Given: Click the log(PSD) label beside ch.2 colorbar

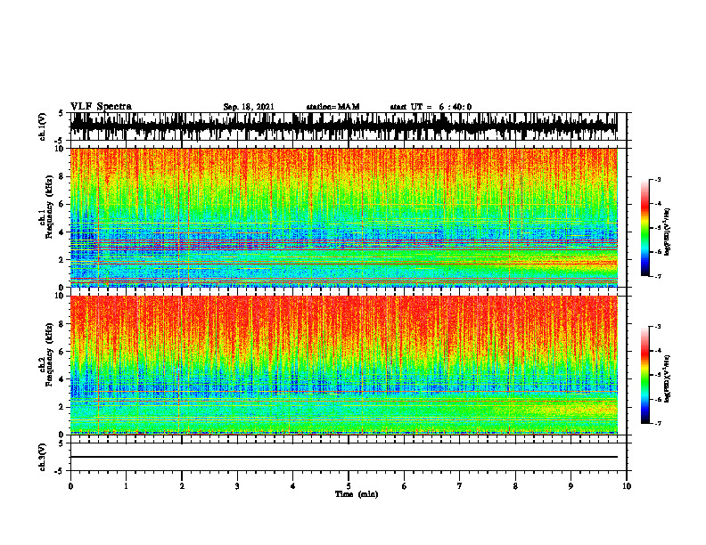Looking at the screenshot, I should click(x=668, y=378).
